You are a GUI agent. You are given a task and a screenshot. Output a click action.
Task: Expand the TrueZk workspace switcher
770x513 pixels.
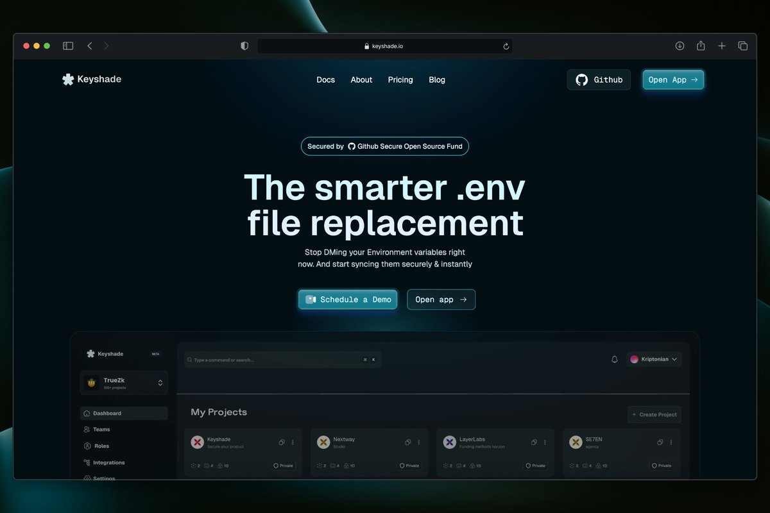click(x=160, y=383)
